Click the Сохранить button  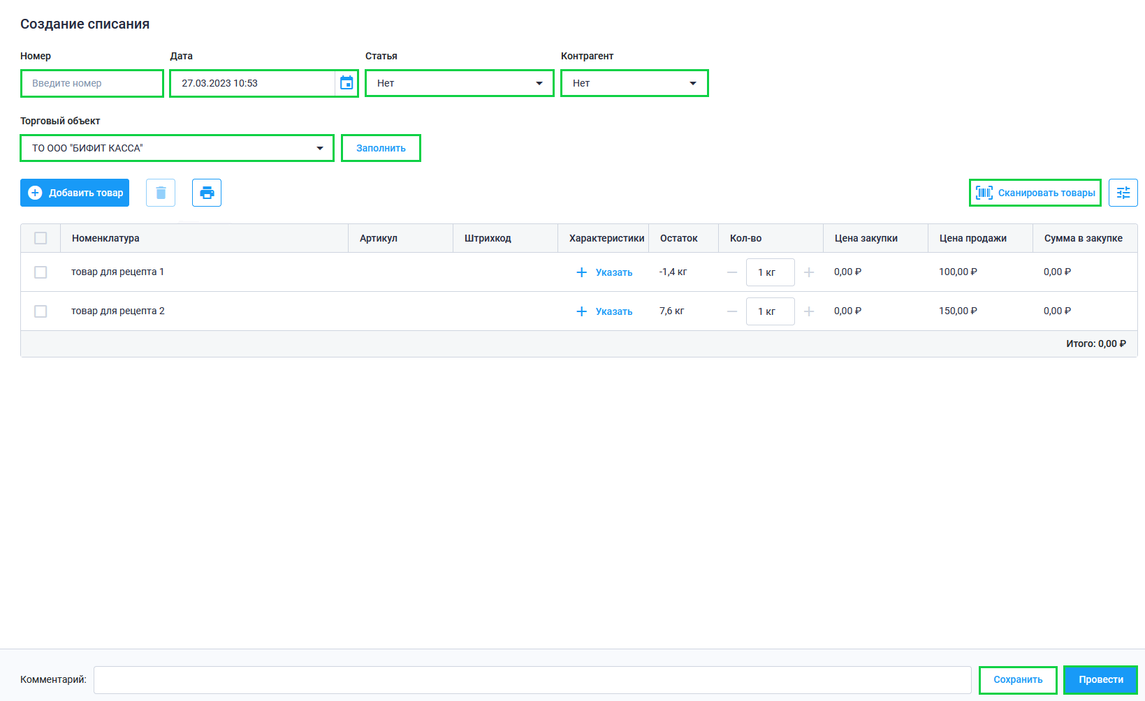click(1018, 679)
